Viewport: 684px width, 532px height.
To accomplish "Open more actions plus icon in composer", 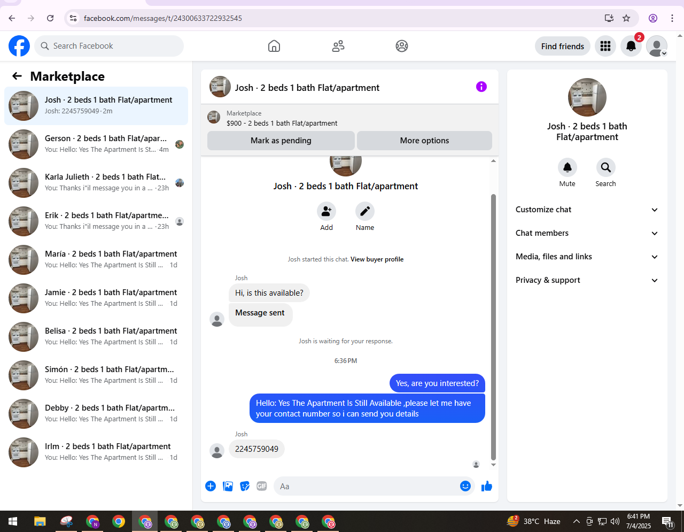I will tap(211, 486).
